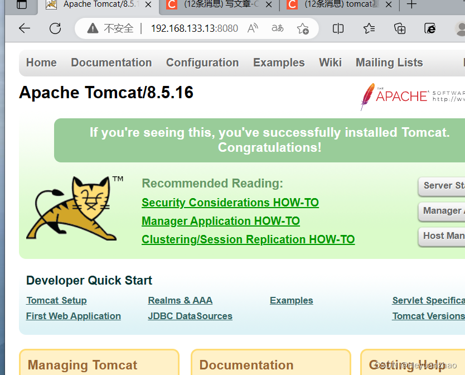This screenshot has width=465, height=375.
Task: Click the Managing Tomcat panel heading
Action: [x=83, y=365]
